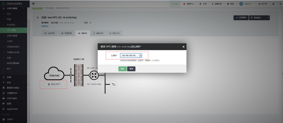Open 专属宿主机组 in the sidebar
Viewport: 283px width, 123px height.
click(13, 52)
